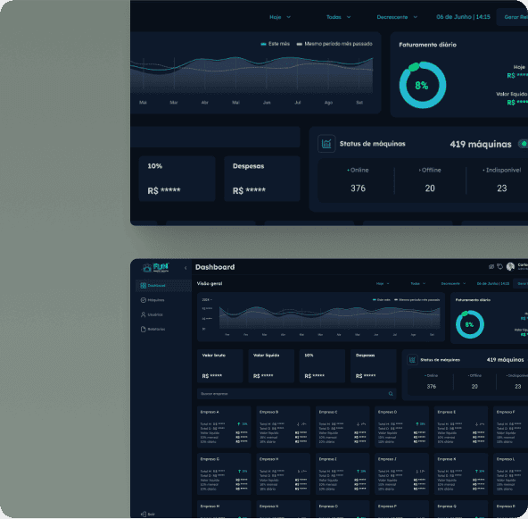
Task: Click the 10% card in the upper dashboard
Action: coord(177,179)
